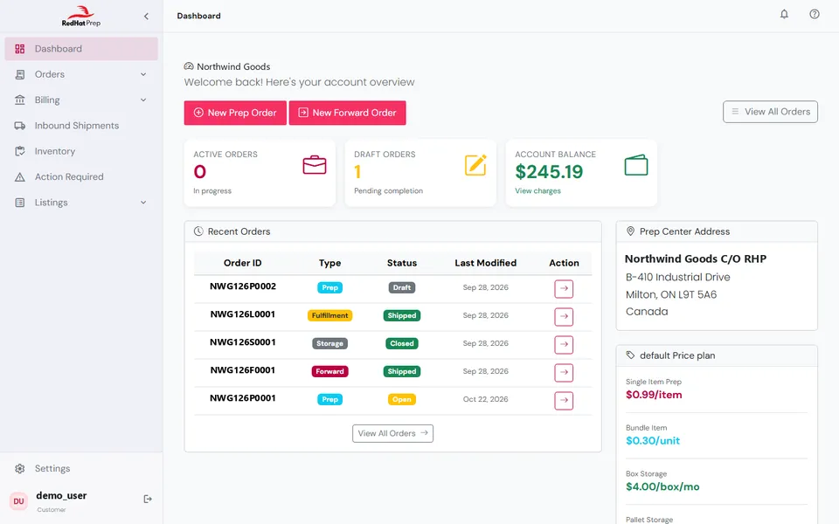Image resolution: width=839 pixels, height=524 pixels.
Task: Click the Action Required warning triangle icon
Action: point(20,177)
